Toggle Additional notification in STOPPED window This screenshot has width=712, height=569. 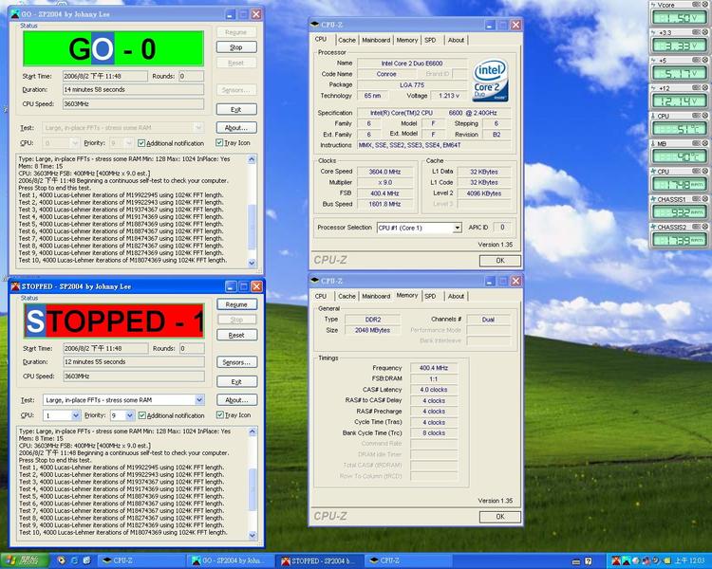[171, 415]
